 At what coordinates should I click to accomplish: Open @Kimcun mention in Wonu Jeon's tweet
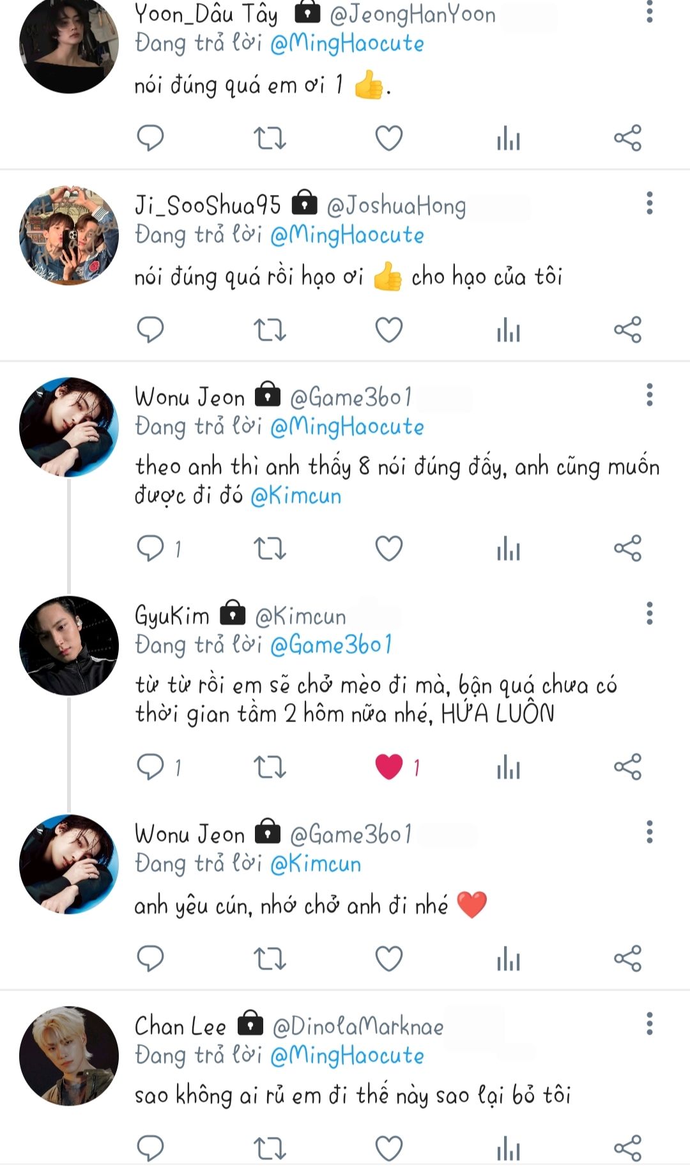click(296, 496)
